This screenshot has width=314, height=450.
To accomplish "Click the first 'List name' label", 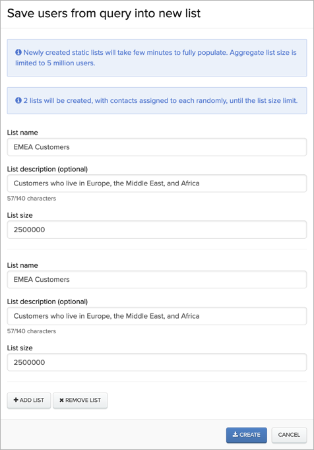I will click(x=22, y=133).
